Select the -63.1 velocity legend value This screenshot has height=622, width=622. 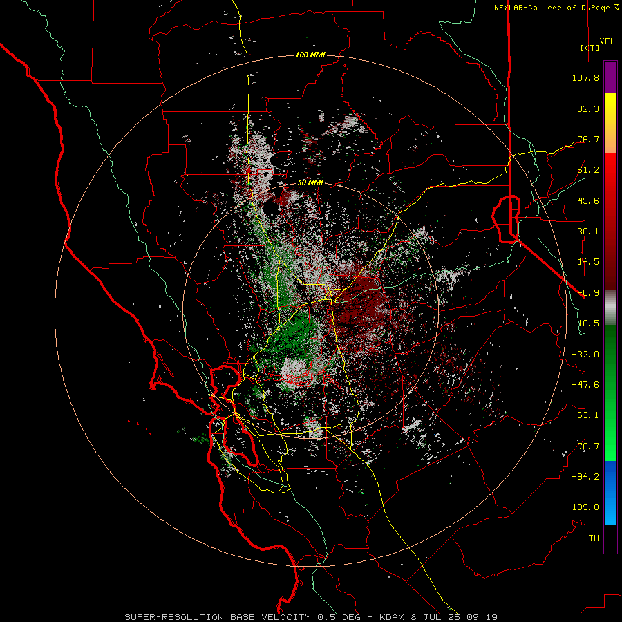tap(585, 415)
